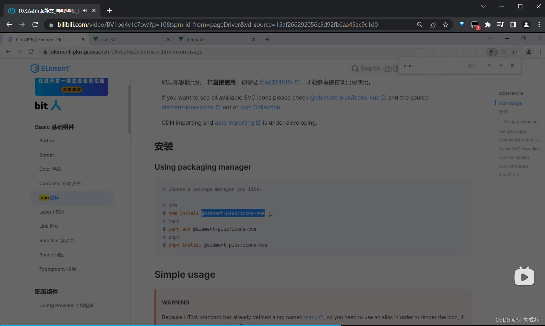Toggle the Chrome side panel

point(513,24)
